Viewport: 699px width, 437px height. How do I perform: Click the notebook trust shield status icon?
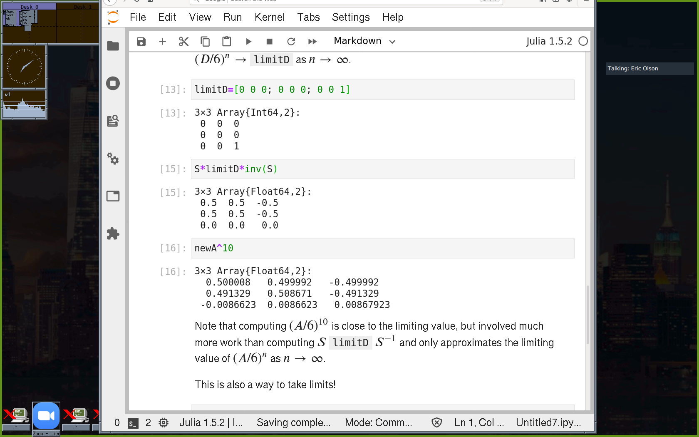click(x=436, y=423)
